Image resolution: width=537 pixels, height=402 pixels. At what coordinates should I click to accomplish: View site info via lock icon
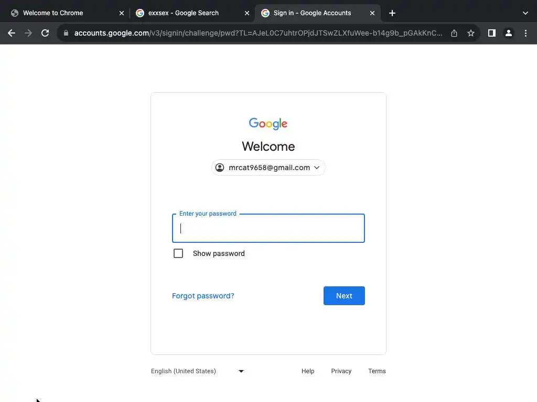click(x=66, y=33)
